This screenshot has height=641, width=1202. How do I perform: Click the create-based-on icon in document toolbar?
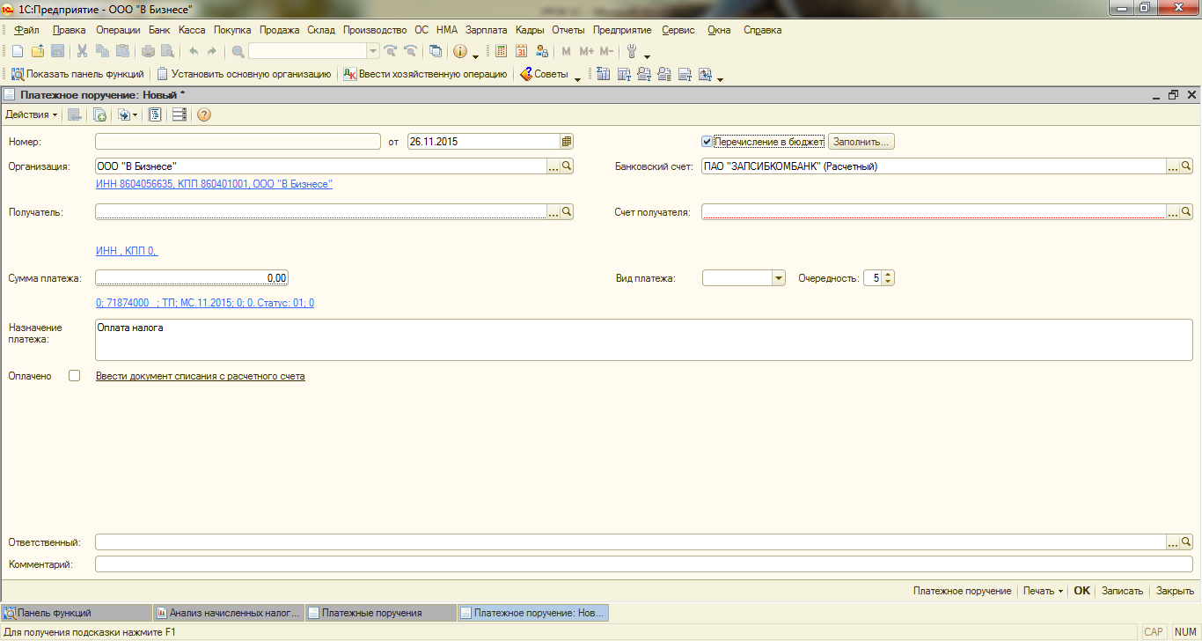pyautogui.click(x=100, y=114)
